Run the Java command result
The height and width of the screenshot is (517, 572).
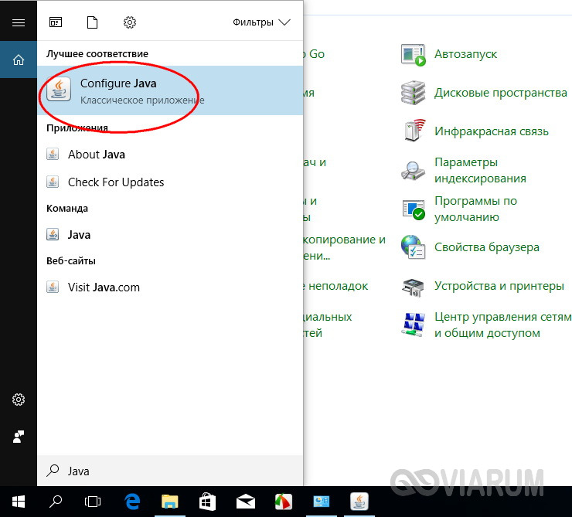[170, 234]
